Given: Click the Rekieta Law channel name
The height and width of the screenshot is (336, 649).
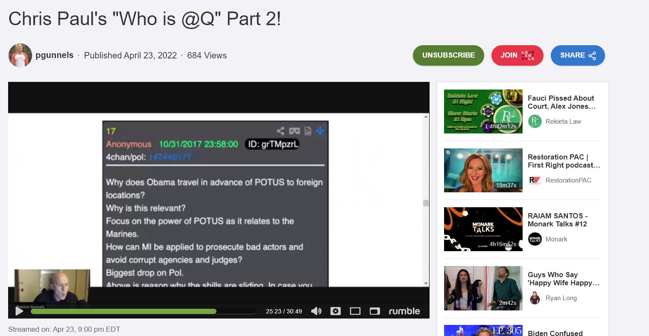Looking at the screenshot, I should coord(563,122).
